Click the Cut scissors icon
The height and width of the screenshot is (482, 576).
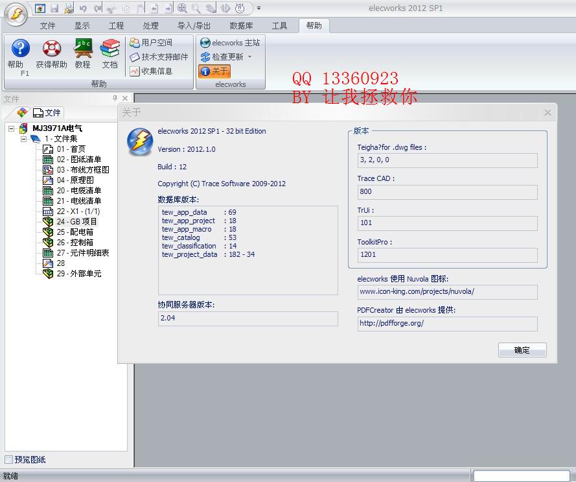tap(111, 8)
